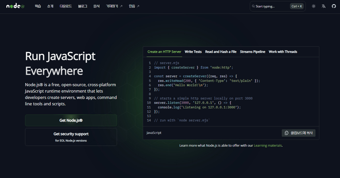
Task: Open the 다운로드 menu item
Action: [x=66, y=6]
